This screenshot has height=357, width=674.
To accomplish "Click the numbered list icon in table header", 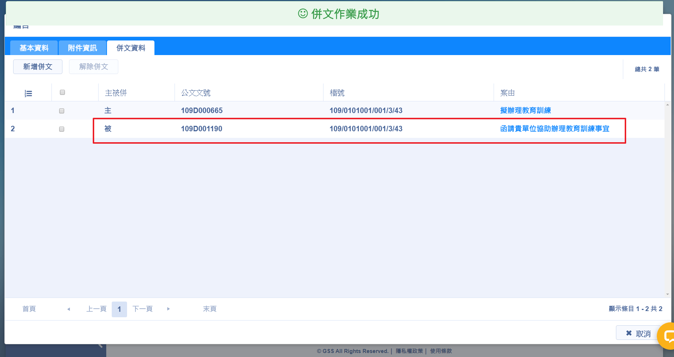I will pyautogui.click(x=28, y=93).
